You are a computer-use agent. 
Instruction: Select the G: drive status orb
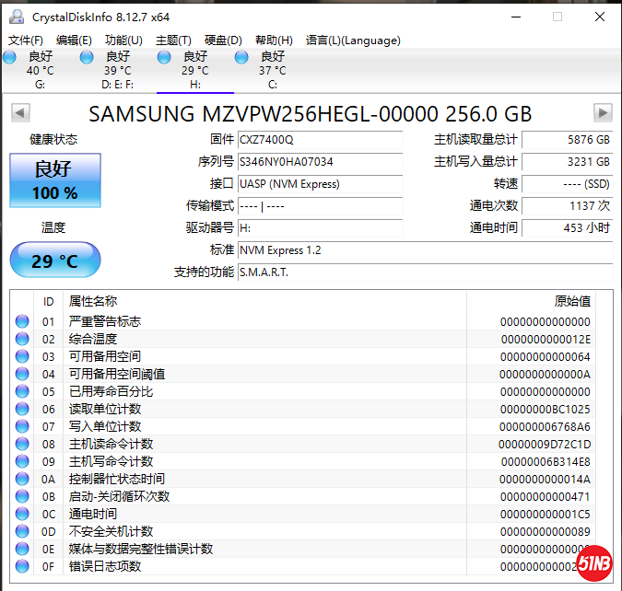pyautogui.click(x=10, y=58)
